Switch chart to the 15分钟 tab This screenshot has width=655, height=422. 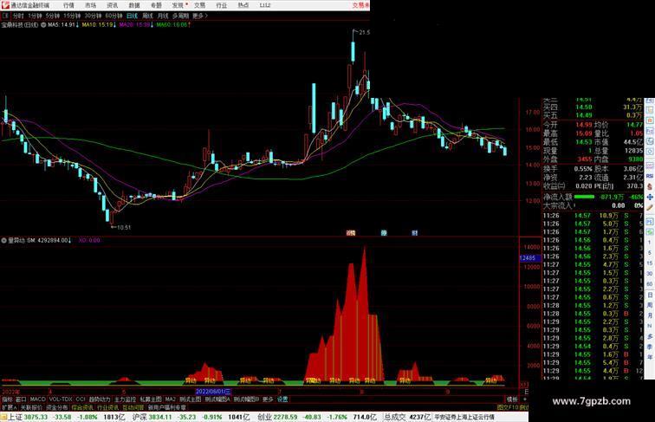point(72,16)
